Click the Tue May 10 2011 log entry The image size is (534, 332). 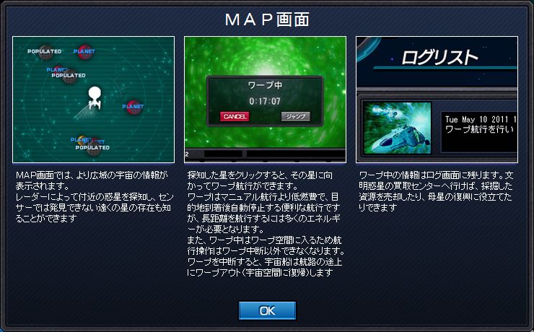pyautogui.click(x=479, y=125)
